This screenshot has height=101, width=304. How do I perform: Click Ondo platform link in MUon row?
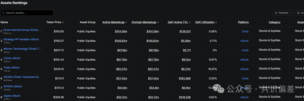[x=245, y=50]
